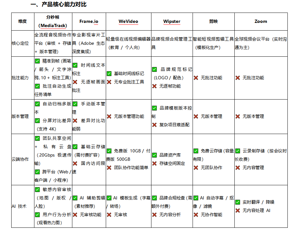Select the red cross beside 无逐帧功能
This screenshot has width=299, height=231.
(x=154, y=86)
